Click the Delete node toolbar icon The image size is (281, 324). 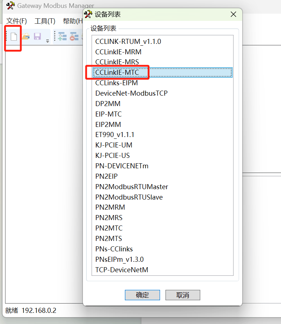point(74,37)
